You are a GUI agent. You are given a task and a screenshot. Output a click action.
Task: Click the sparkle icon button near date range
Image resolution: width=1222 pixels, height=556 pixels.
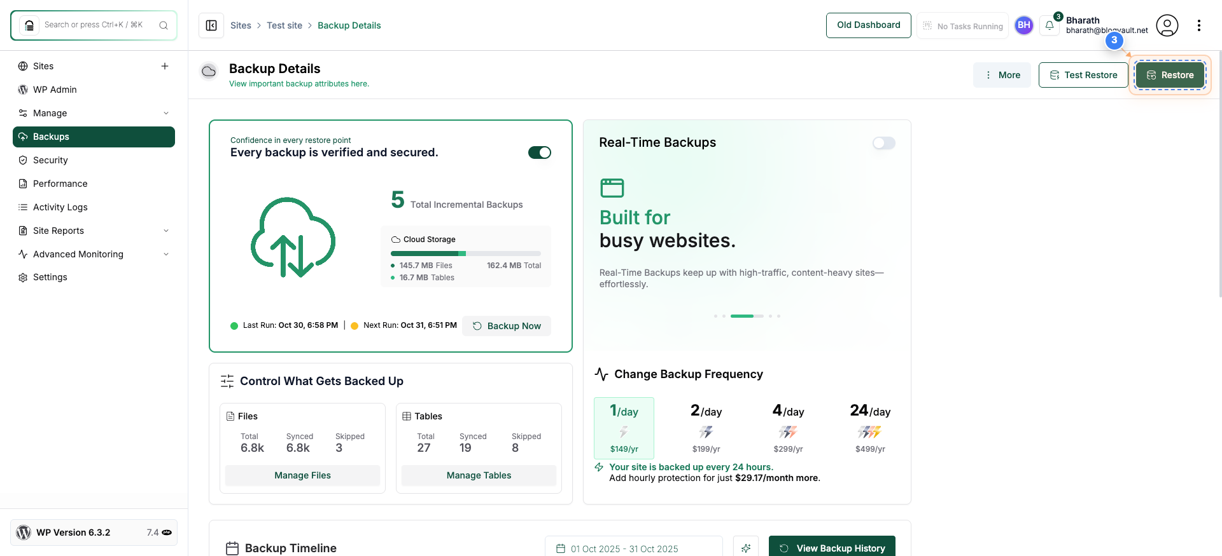point(746,548)
